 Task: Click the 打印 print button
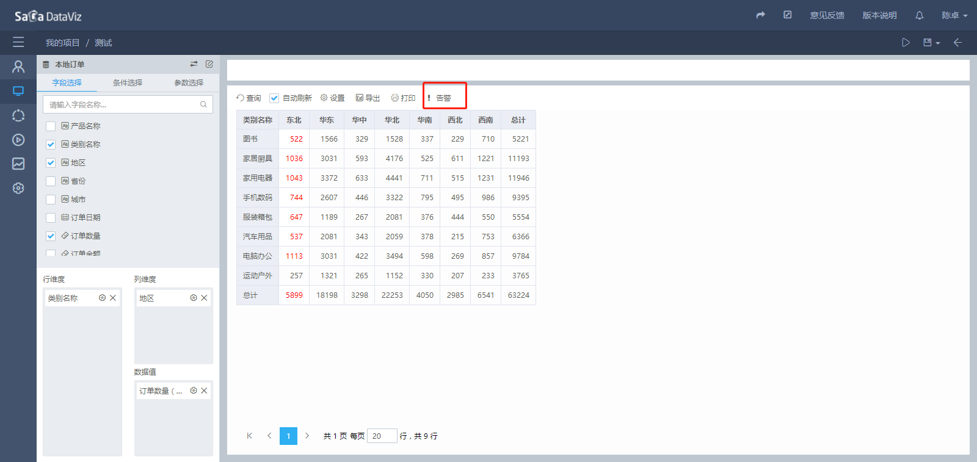pyautogui.click(x=403, y=98)
